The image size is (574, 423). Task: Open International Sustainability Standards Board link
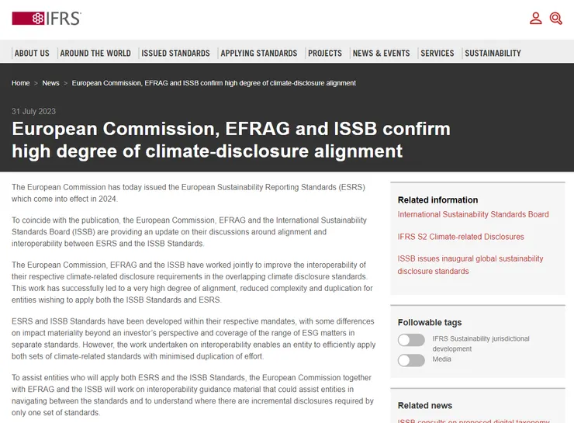[x=473, y=214]
